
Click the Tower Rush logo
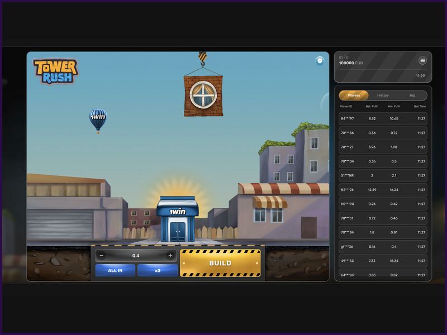(x=56, y=71)
